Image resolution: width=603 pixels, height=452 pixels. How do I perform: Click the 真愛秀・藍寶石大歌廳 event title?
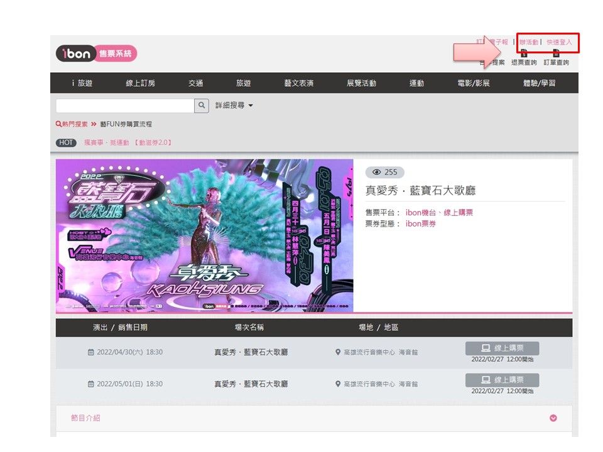(x=420, y=190)
